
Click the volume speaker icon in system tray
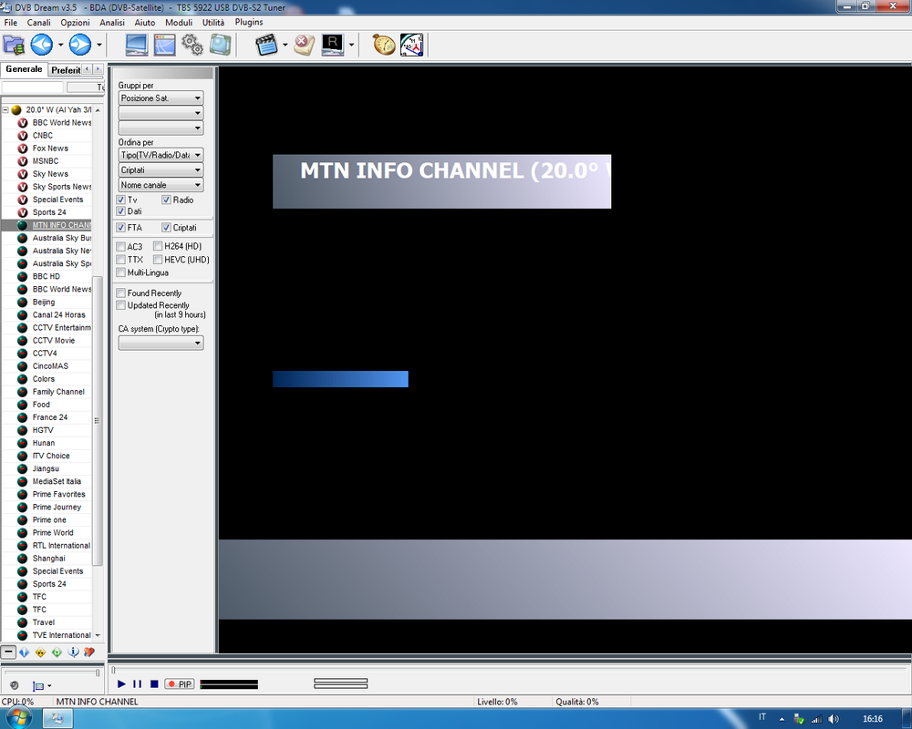834,719
